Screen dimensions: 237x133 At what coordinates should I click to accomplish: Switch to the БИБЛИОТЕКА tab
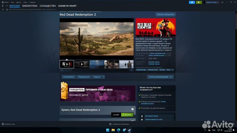[30, 6]
